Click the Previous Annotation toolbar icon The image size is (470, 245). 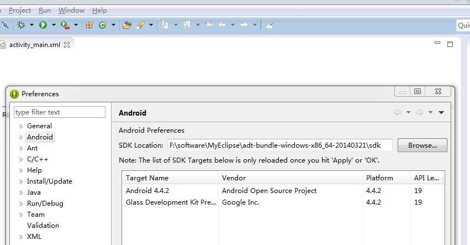point(187,25)
